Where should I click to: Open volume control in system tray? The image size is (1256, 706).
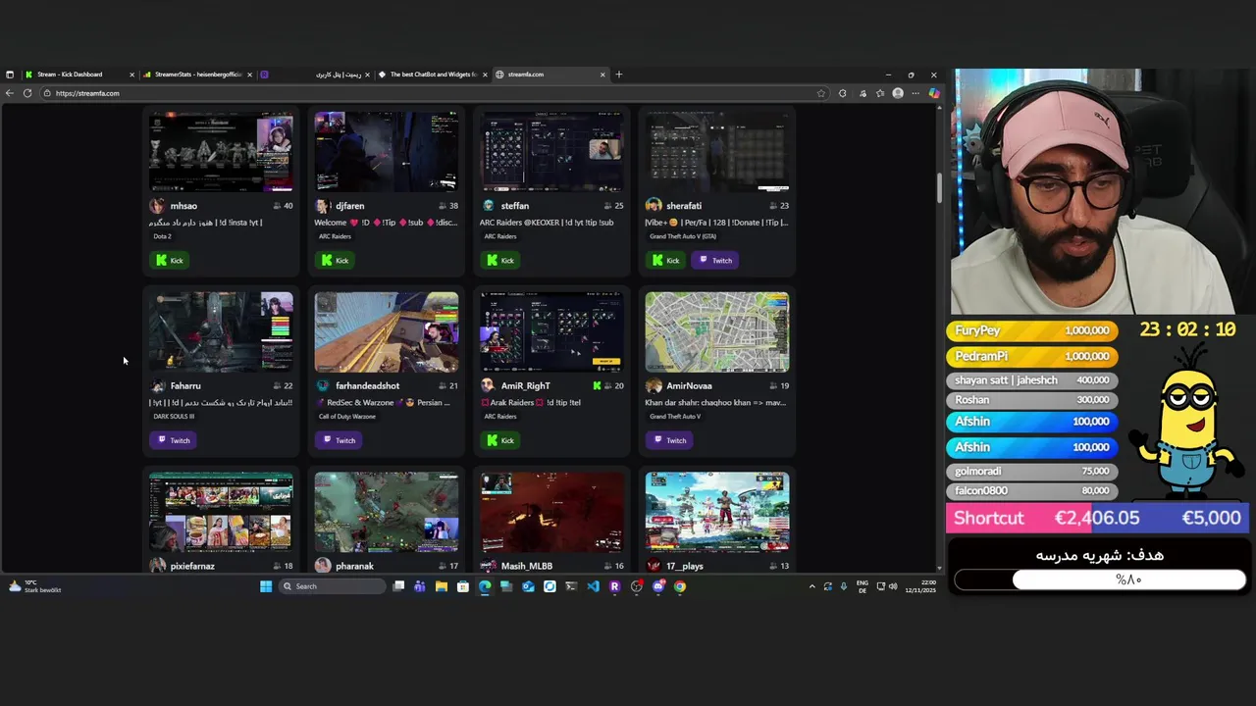tap(893, 586)
